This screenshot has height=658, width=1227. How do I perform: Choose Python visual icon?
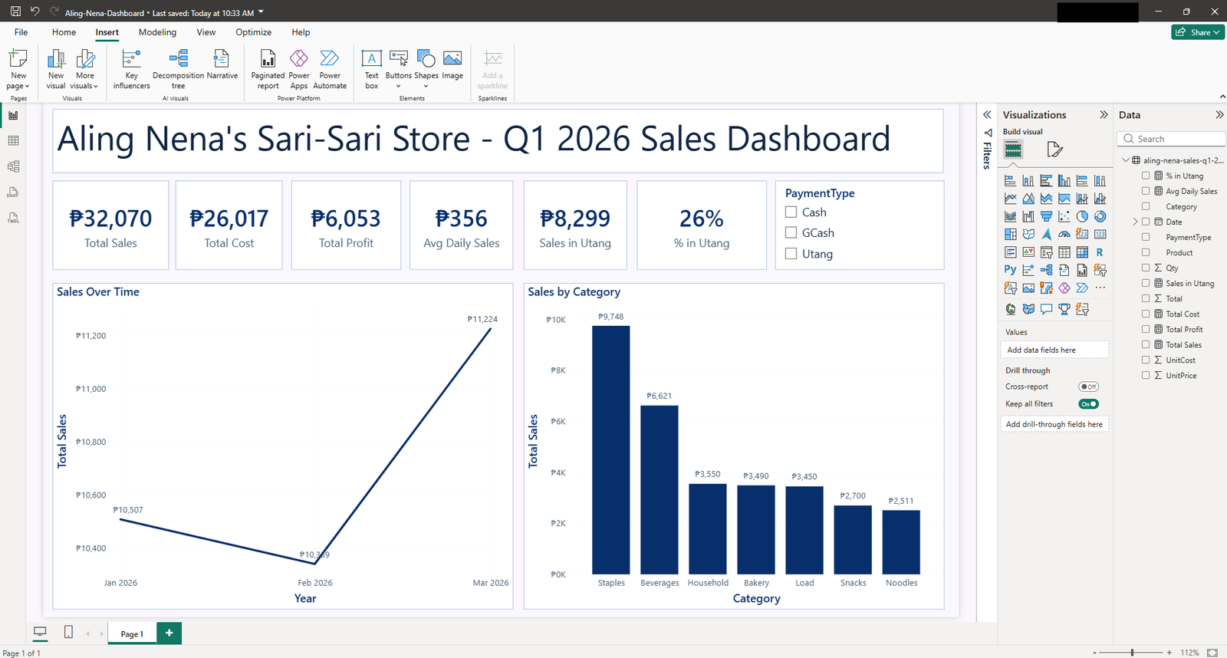[x=1010, y=270]
